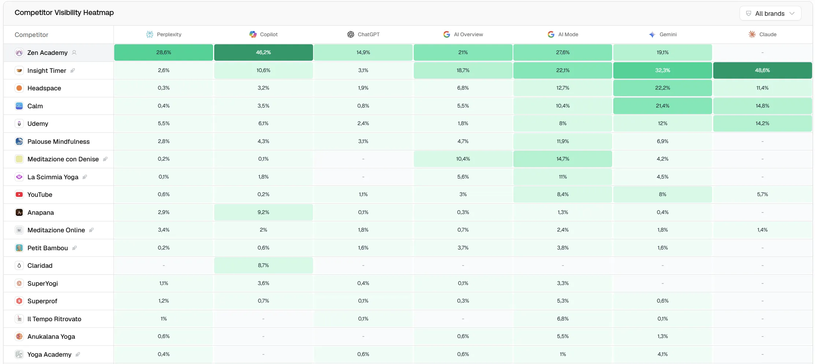The height and width of the screenshot is (364, 815).
Task: Click YouTube's 5,7% Claude cell
Action: point(762,194)
